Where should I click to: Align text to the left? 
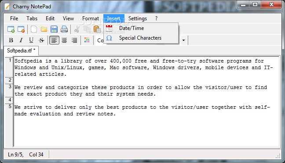pyautogui.click(x=54, y=40)
